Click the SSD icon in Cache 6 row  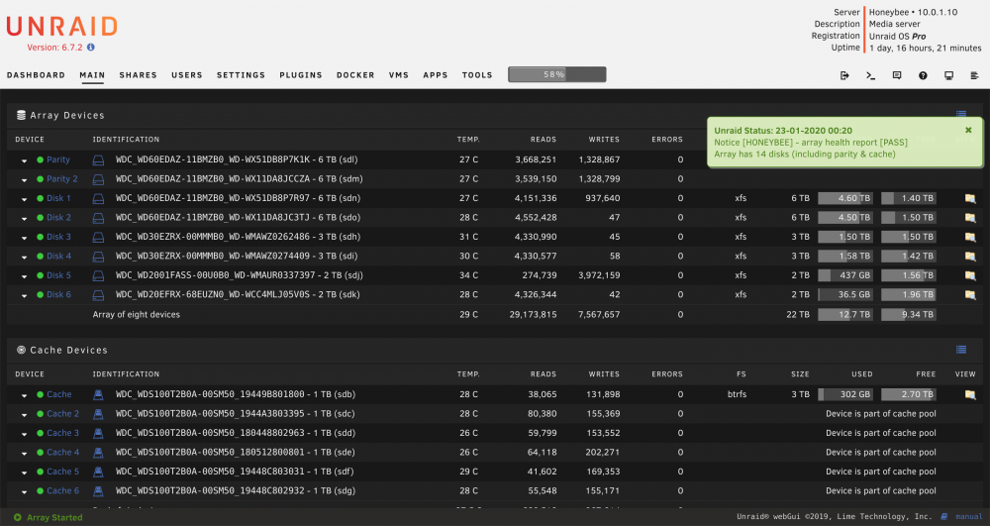[98, 490]
